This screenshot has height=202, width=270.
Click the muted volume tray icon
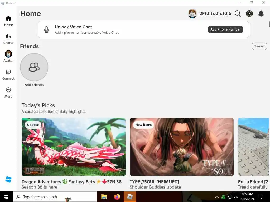tap(236, 197)
